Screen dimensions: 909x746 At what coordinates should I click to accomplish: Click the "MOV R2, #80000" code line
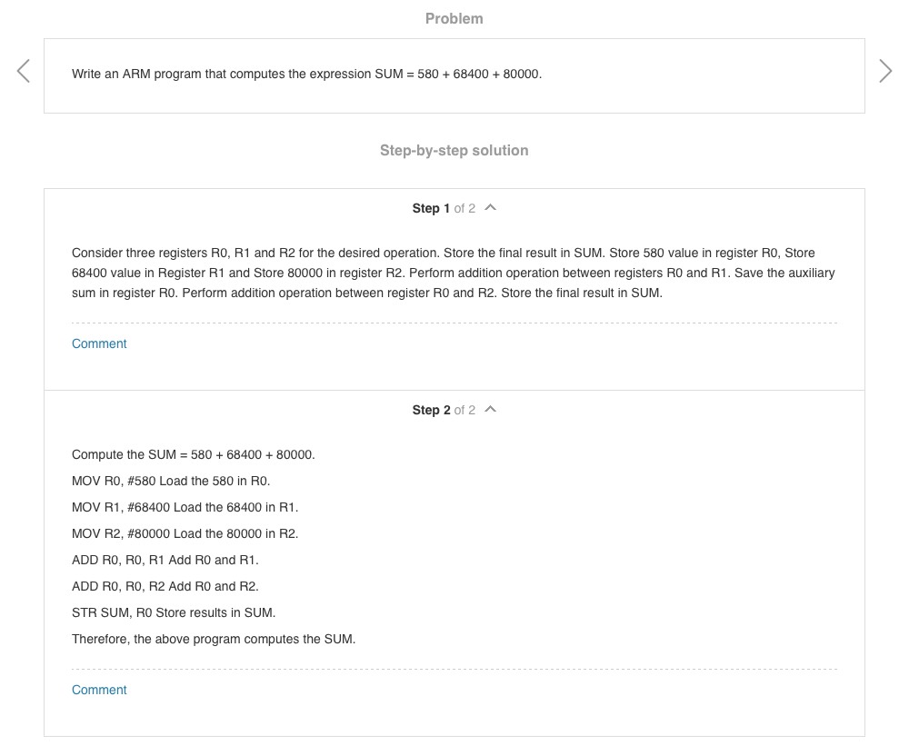185,533
